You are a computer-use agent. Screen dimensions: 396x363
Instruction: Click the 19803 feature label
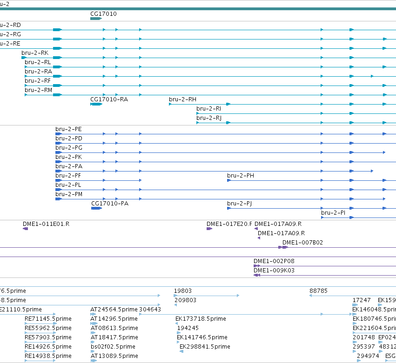coord(182,291)
